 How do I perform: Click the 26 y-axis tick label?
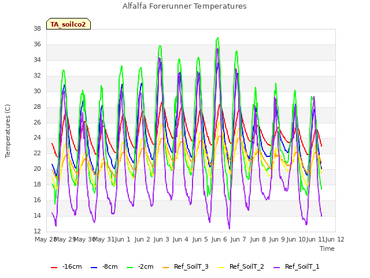point(37,122)
